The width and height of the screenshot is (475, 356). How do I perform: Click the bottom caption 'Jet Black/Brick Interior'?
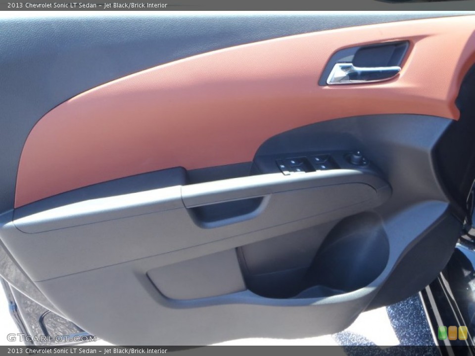136,351
